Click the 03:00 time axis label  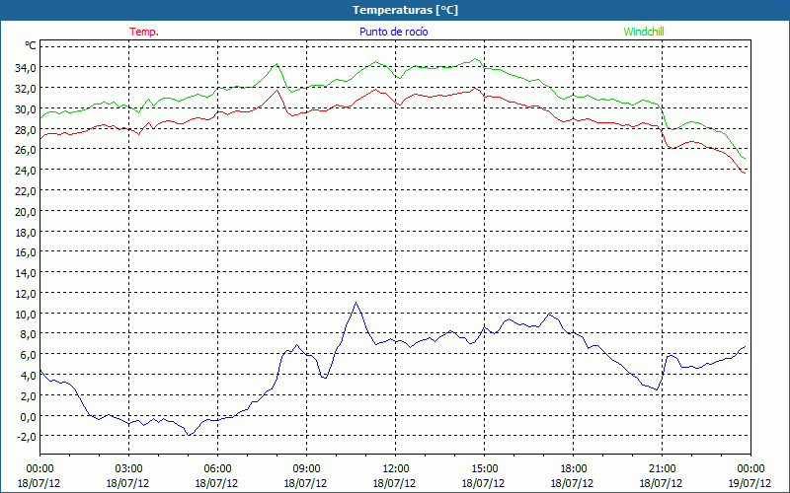128,469
